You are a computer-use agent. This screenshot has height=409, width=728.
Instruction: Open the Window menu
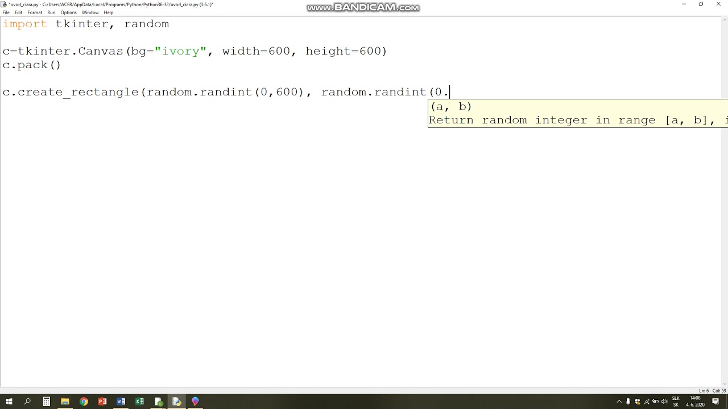(x=90, y=12)
